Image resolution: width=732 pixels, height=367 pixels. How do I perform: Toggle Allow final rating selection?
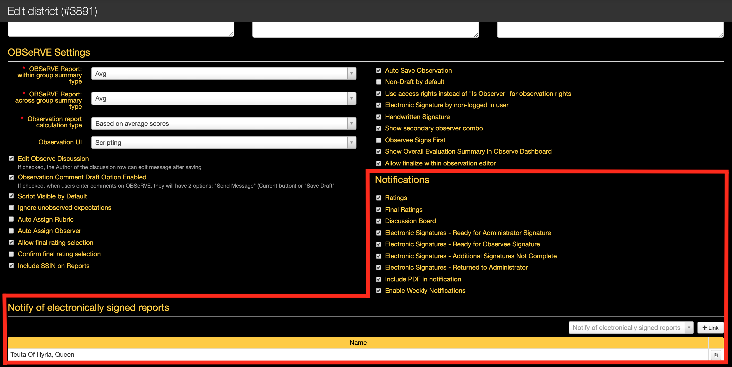(x=11, y=243)
